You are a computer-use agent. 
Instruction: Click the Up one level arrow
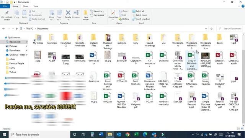[x=16, y=29]
